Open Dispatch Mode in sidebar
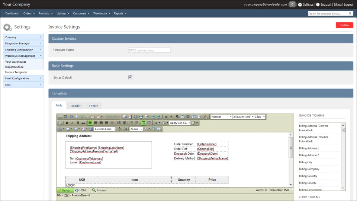 tap(15, 67)
